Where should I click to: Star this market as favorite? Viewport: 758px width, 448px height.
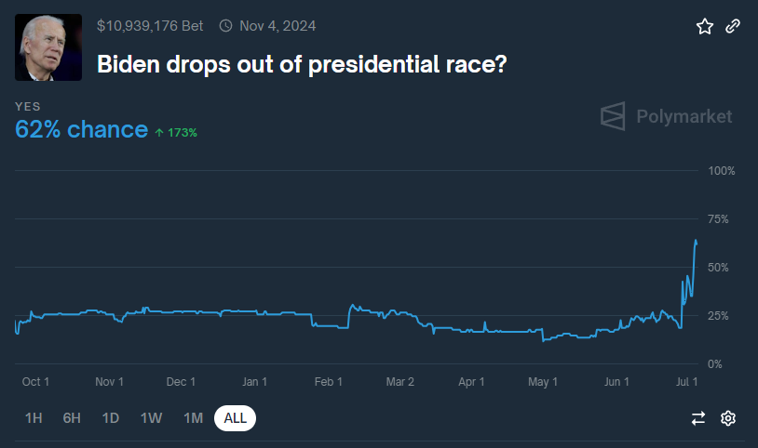click(704, 26)
